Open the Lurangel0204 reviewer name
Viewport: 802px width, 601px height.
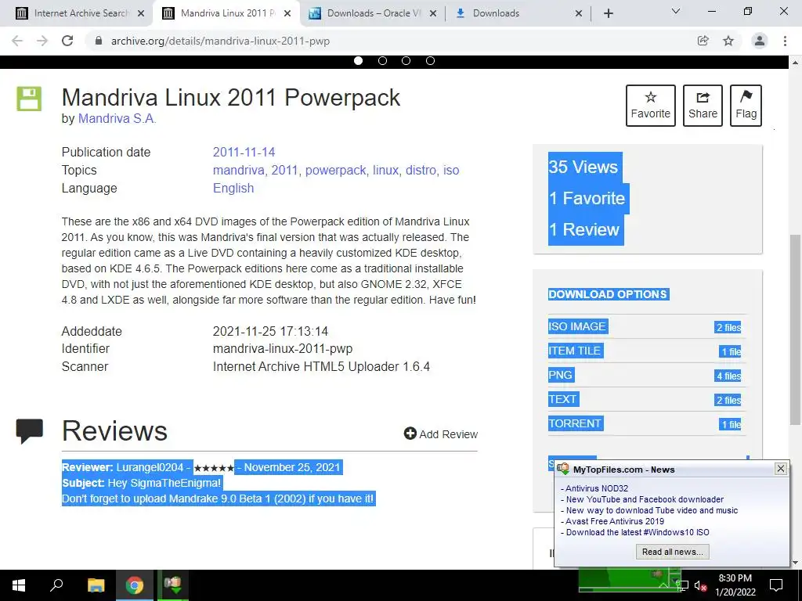click(x=150, y=467)
